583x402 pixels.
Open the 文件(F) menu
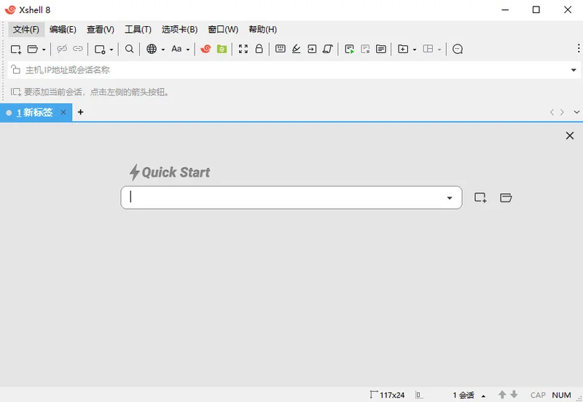click(x=26, y=29)
